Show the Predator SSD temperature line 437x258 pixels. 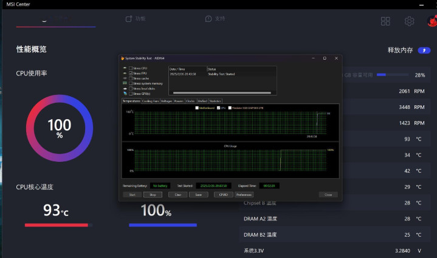pyautogui.click(x=230, y=108)
